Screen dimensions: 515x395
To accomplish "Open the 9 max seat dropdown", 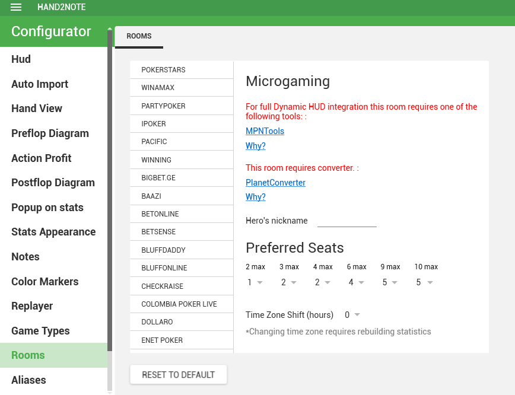I will pyautogui.click(x=390, y=282).
